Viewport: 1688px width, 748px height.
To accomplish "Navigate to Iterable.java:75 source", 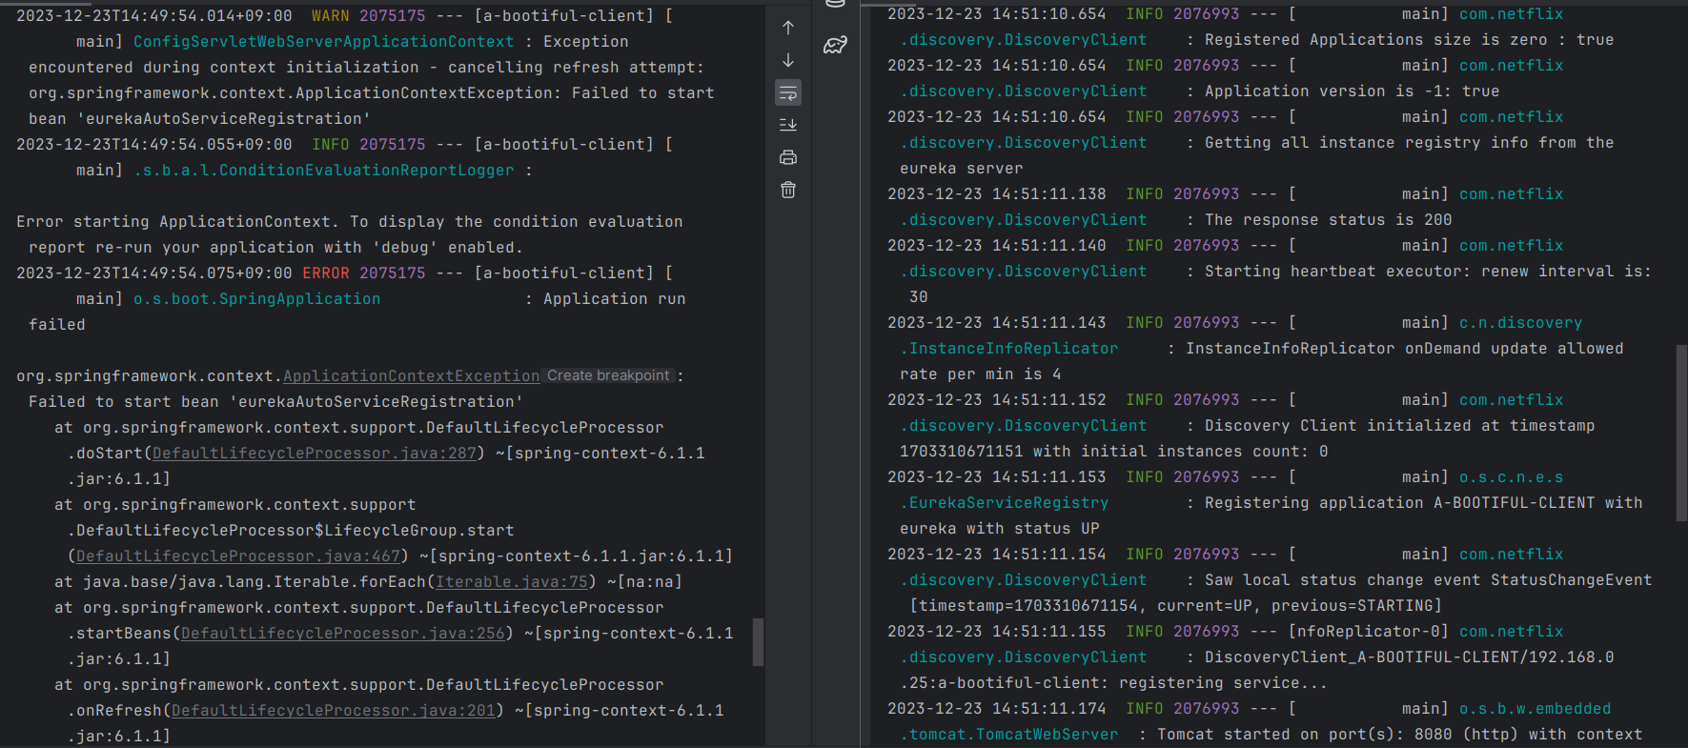I will tap(512, 582).
